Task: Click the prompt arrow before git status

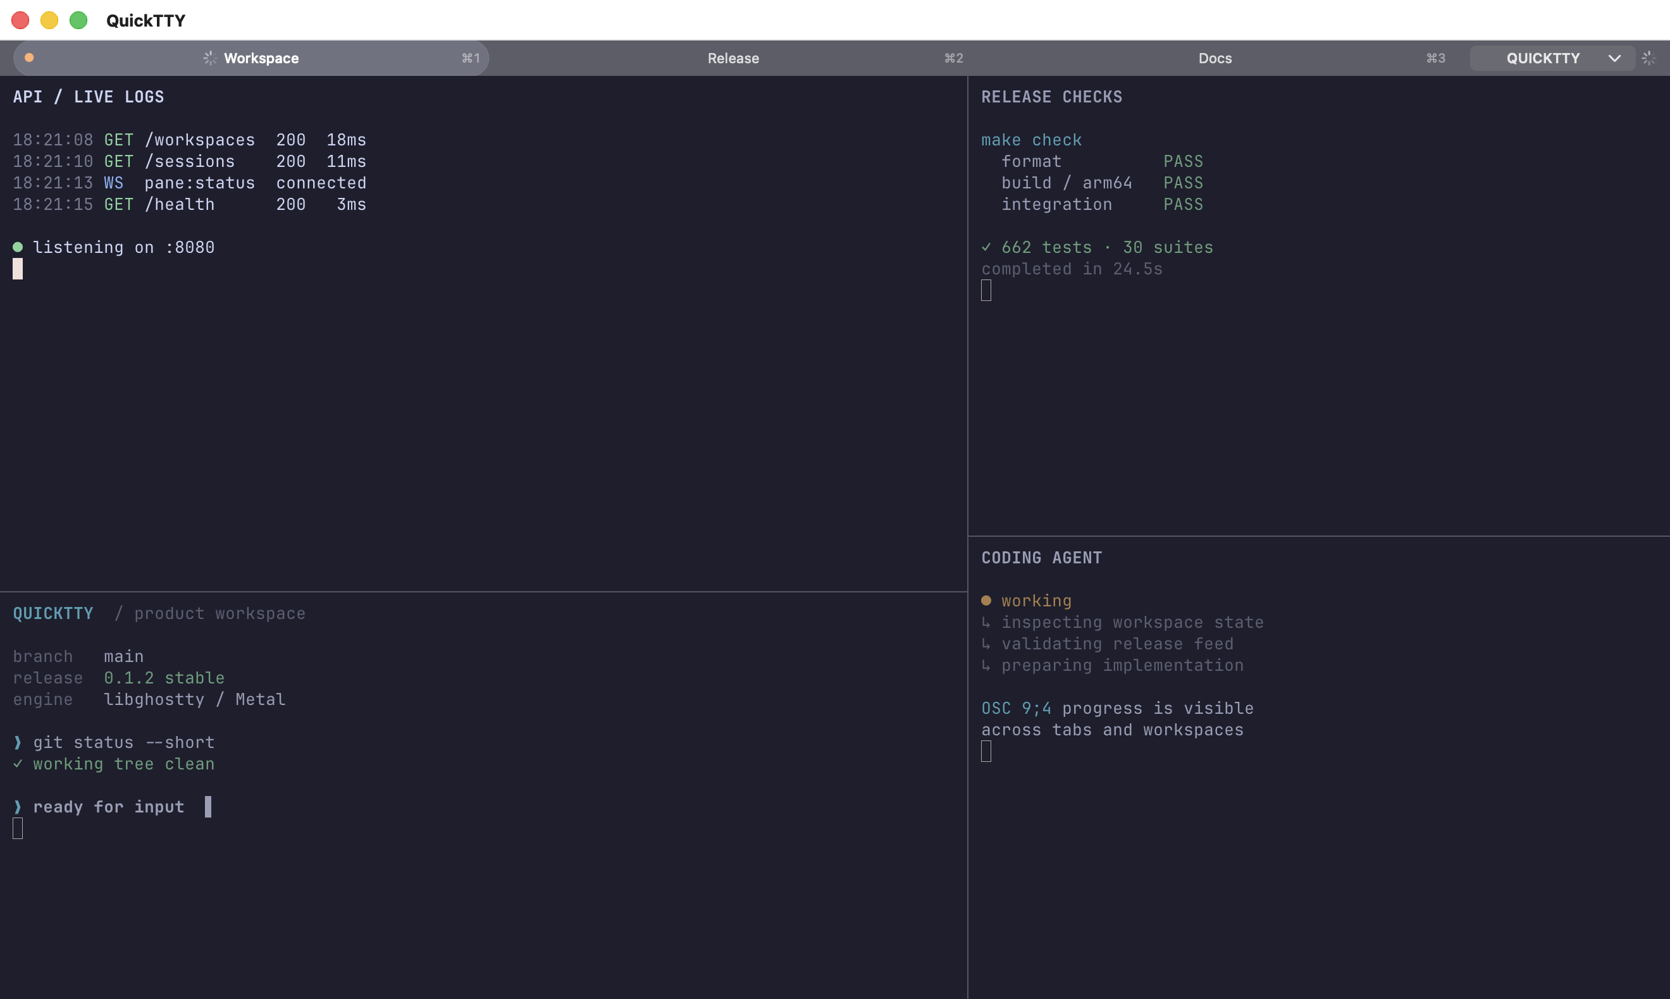Action: coord(18,742)
